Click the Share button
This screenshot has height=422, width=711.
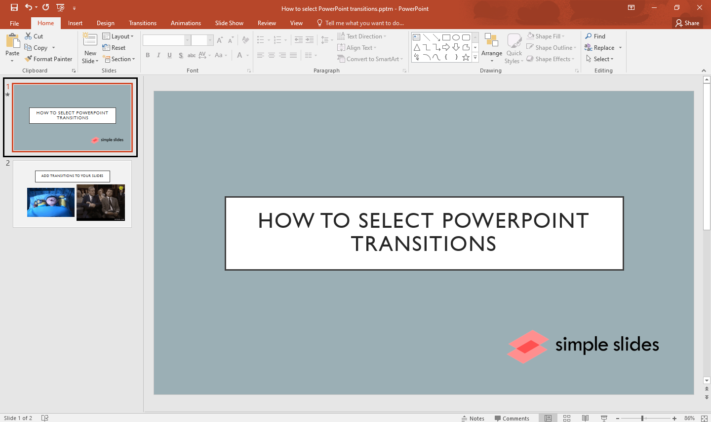687,23
